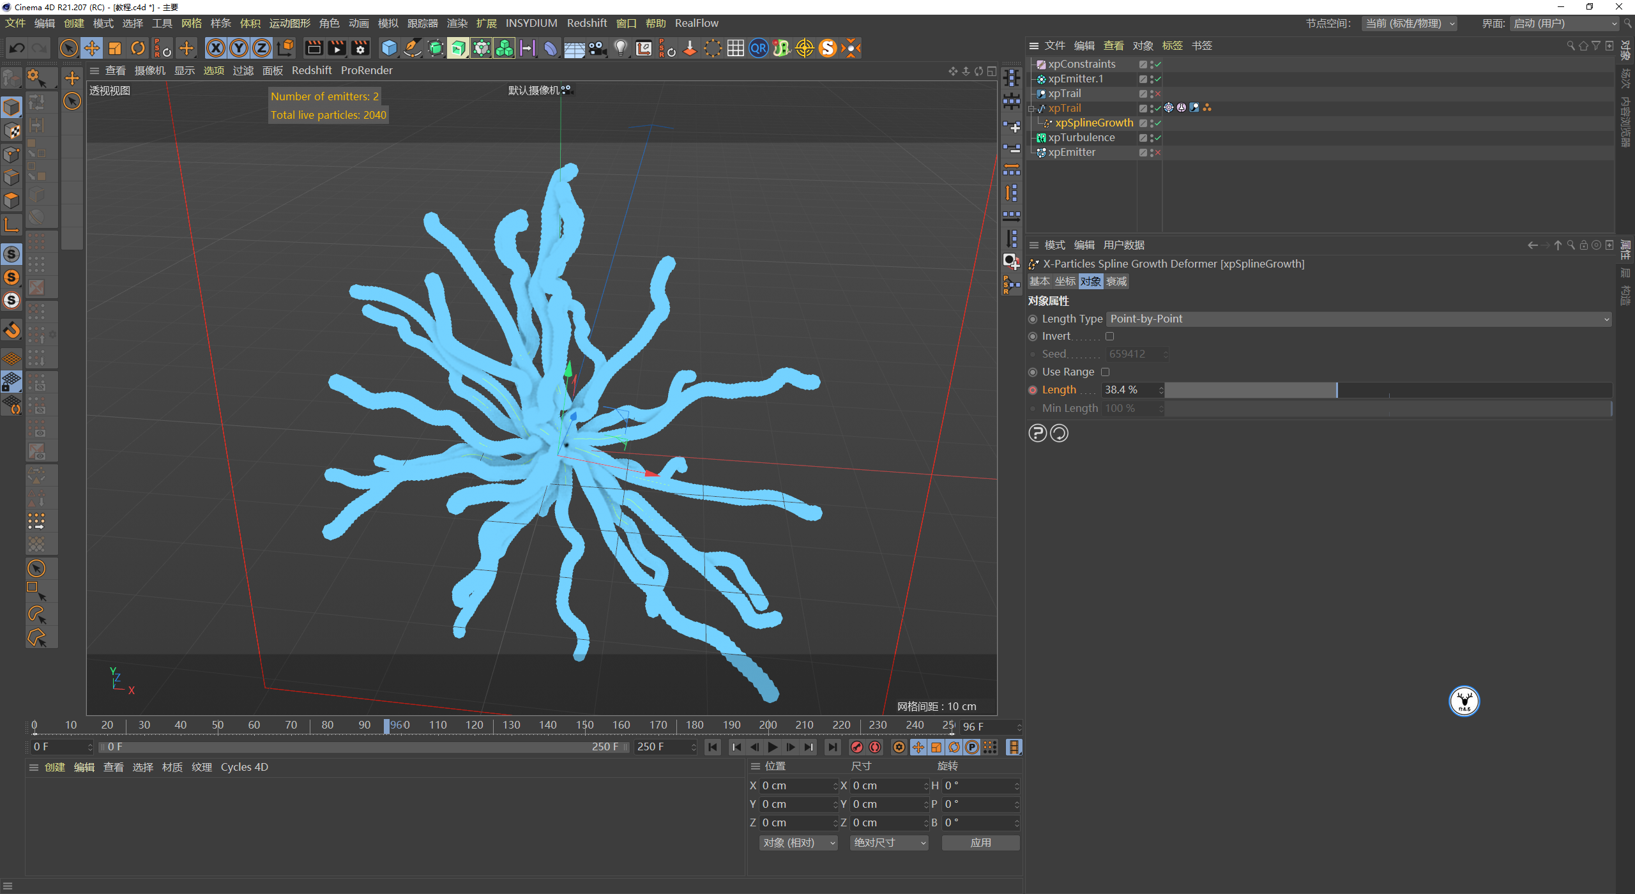1635x894 pixels.
Task: Click the Min Length slider bar
Action: 1388,408
